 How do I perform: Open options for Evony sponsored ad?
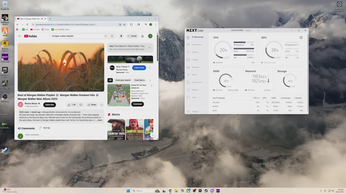[151, 86]
